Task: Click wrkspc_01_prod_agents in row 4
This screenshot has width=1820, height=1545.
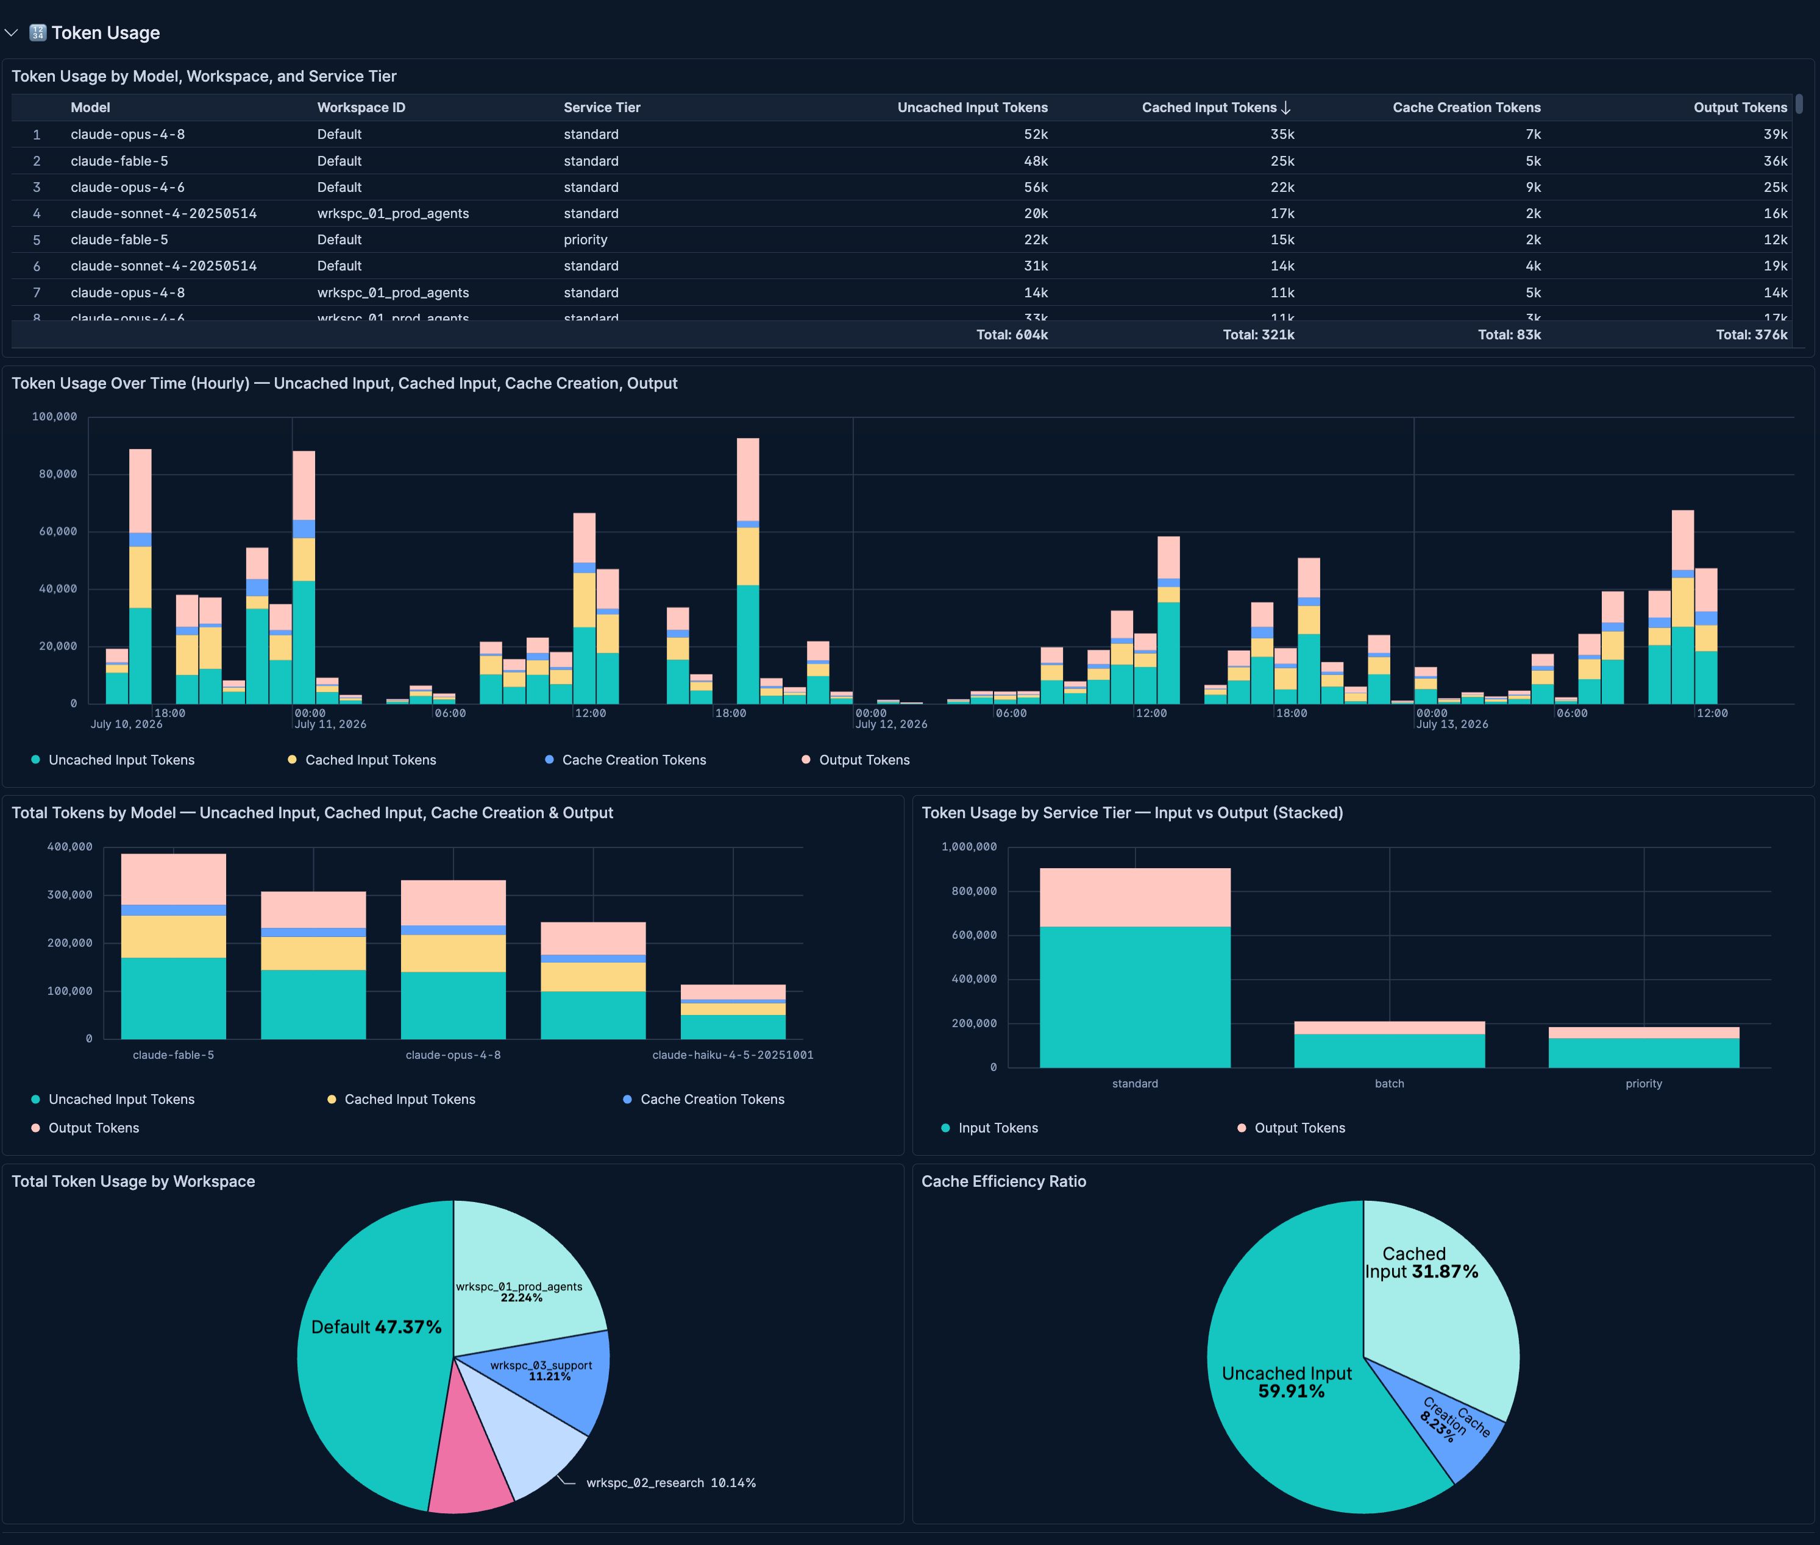Action: tap(394, 214)
